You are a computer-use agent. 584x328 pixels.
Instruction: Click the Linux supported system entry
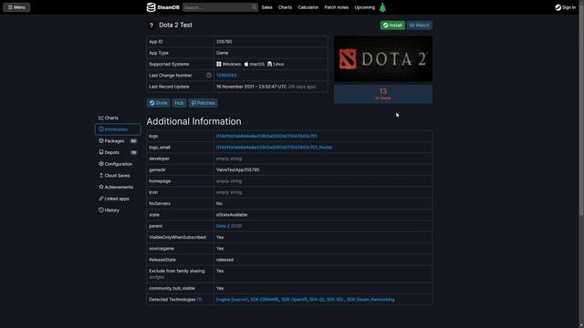point(276,64)
